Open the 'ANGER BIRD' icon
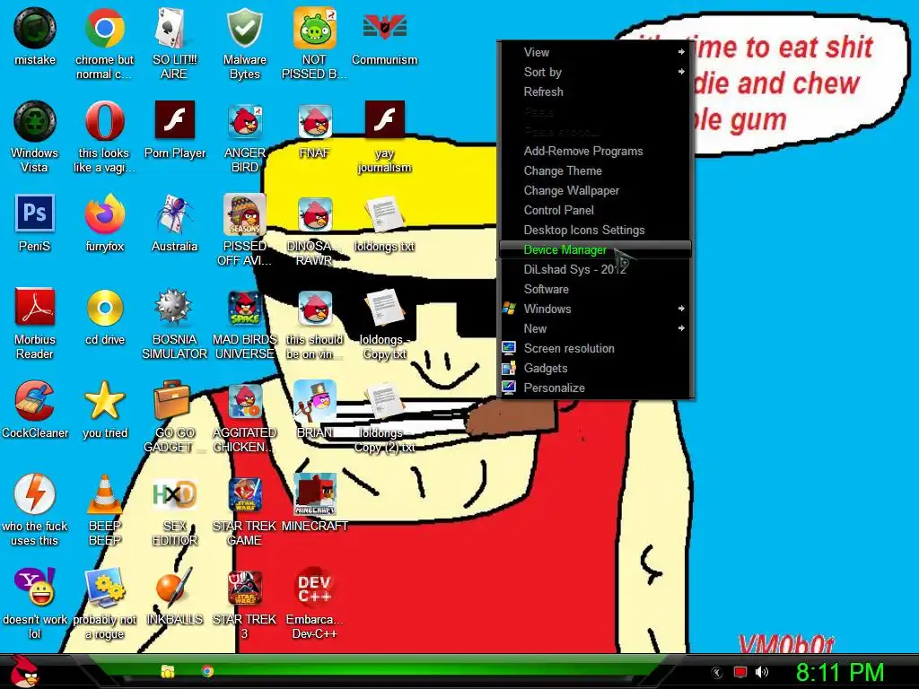 pos(244,121)
